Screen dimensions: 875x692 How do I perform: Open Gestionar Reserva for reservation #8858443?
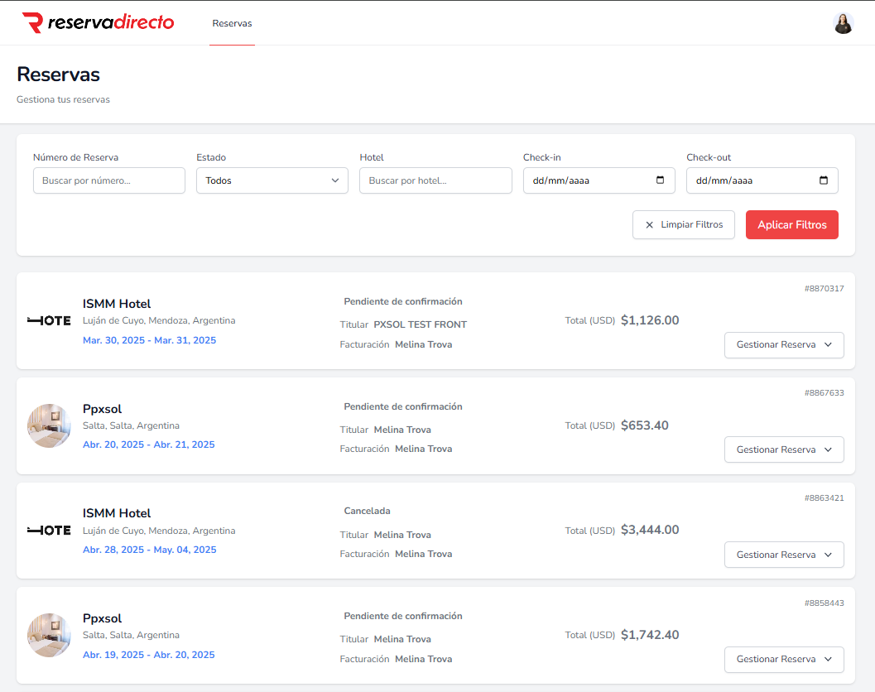pos(783,660)
